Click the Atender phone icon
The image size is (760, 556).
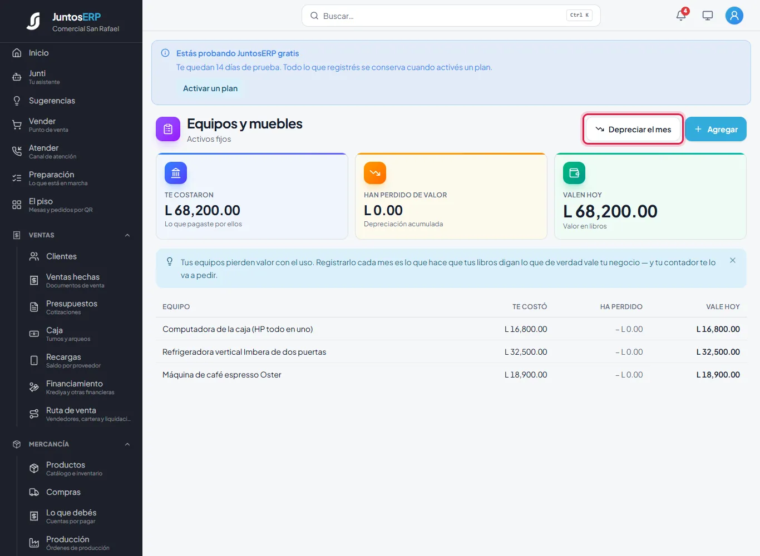[x=17, y=152]
